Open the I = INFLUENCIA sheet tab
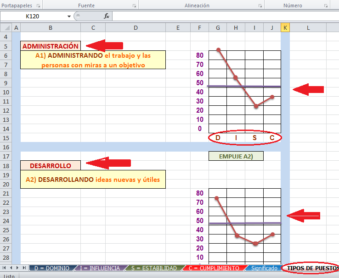Viewport: 339px width, 278px height. click(x=99, y=268)
